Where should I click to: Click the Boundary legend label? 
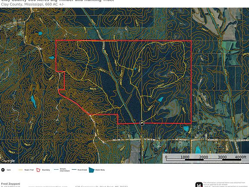[46, 170]
